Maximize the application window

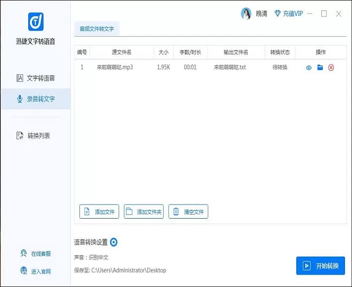point(324,14)
